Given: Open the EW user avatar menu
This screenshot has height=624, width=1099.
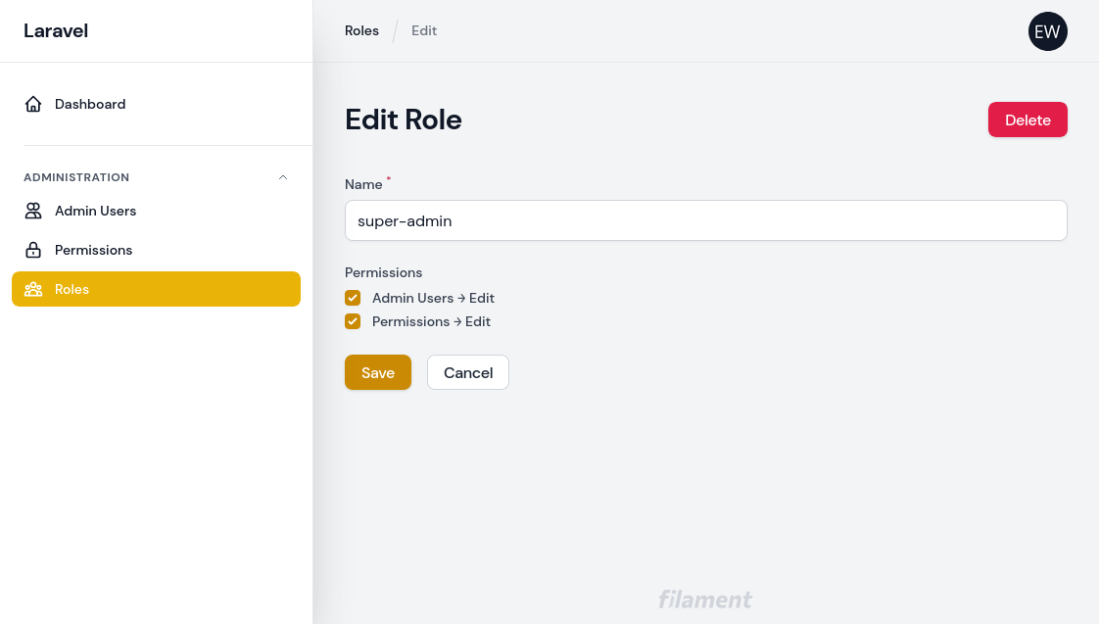Looking at the screenshot, I should click(1047, 31).
